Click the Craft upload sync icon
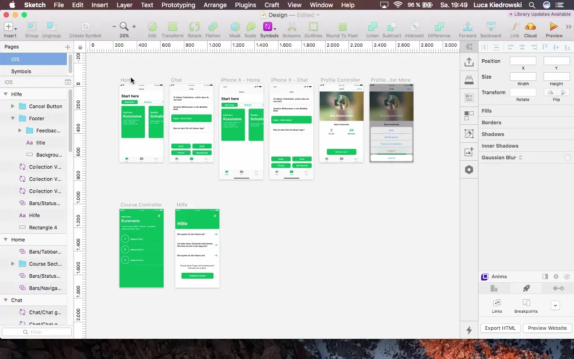Image resolution: width=574 pixels, height=359 pixels. point(469,61)
